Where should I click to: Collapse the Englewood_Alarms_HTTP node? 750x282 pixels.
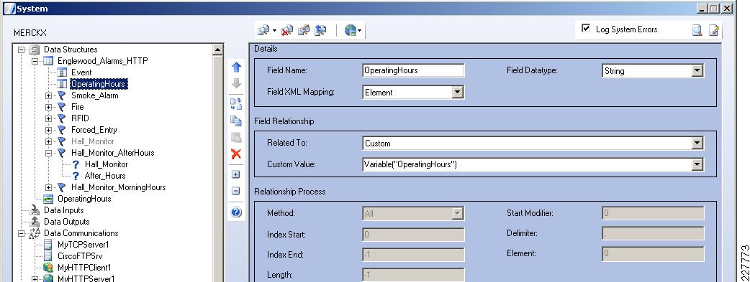(35, 61)
